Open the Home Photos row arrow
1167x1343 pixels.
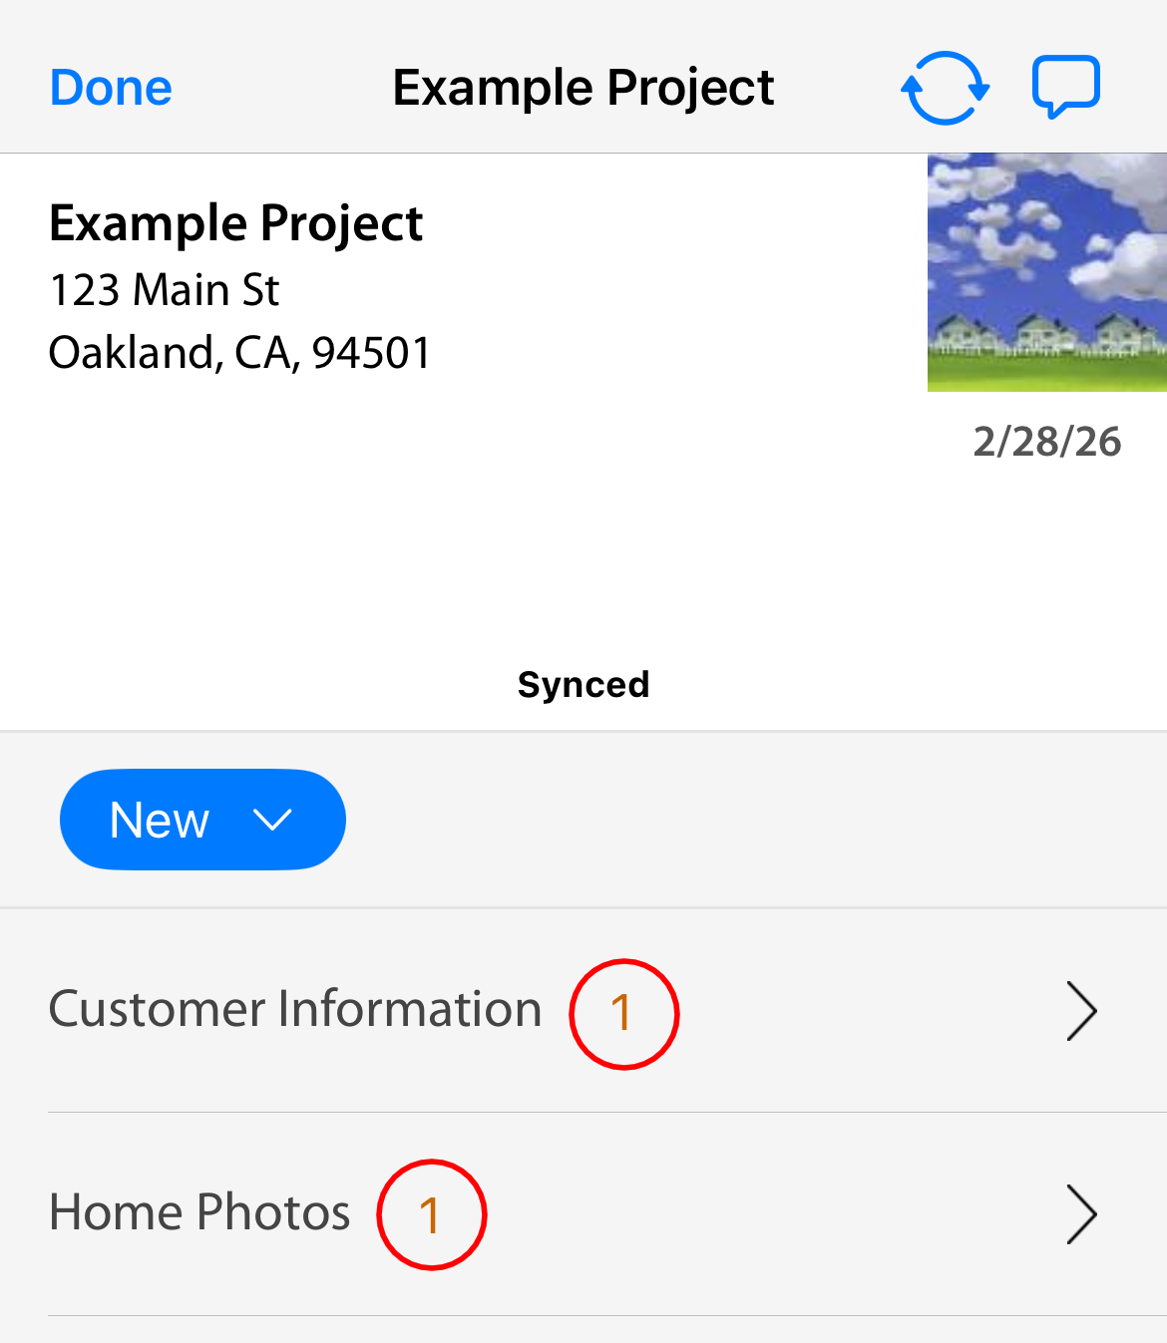point(1081,1214)
